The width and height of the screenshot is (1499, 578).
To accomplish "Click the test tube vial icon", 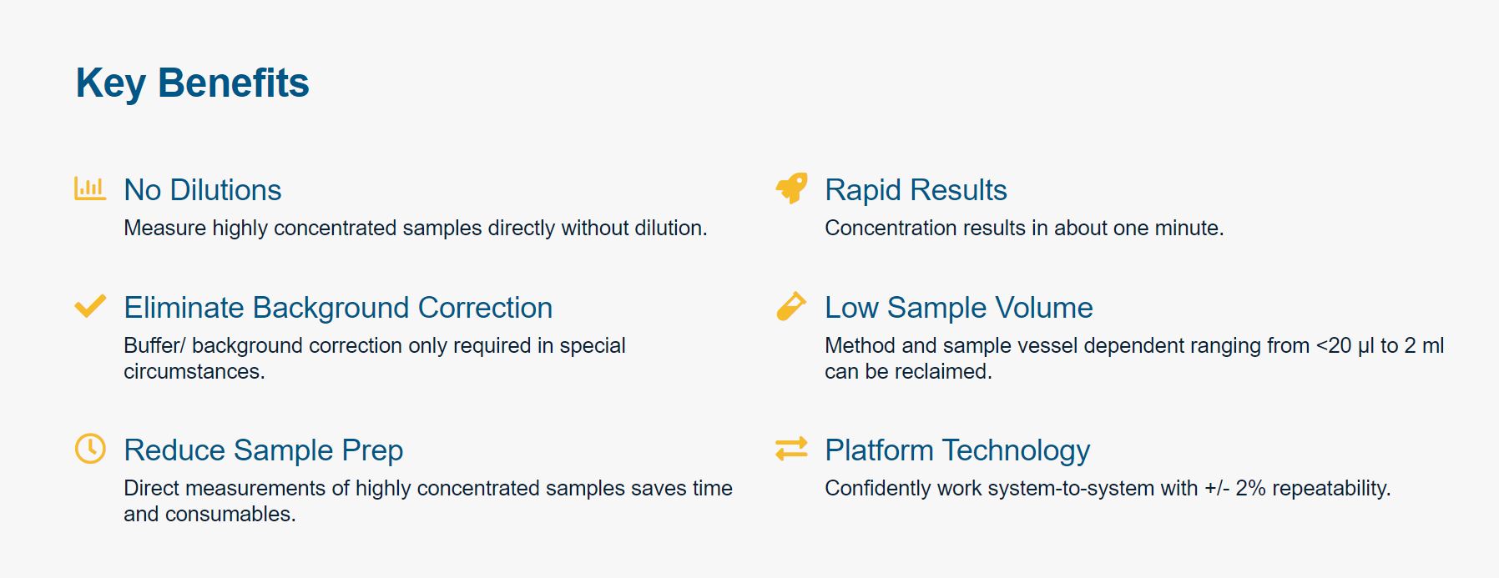I will click(791, 306).
